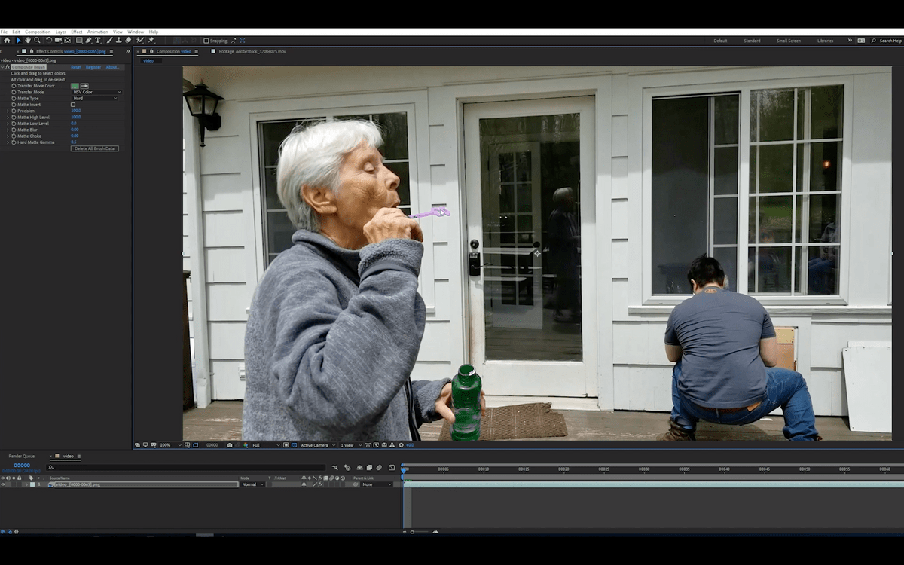Select the Selection arrow tool
Screen dimensions: 904x565
(x=19, y=41)
